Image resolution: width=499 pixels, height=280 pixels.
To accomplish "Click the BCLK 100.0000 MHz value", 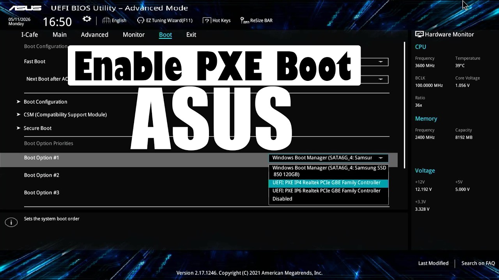I will tap(429, 86).
